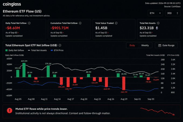
Task: Click the Ethereum ETF Flow (US) heading
Action: coord(22,11)
